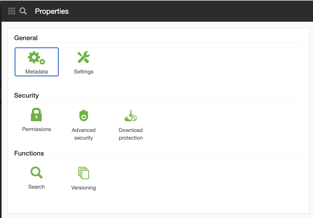The image size is (313, 218).
Task: Click the General section heading
Action: 26,38
